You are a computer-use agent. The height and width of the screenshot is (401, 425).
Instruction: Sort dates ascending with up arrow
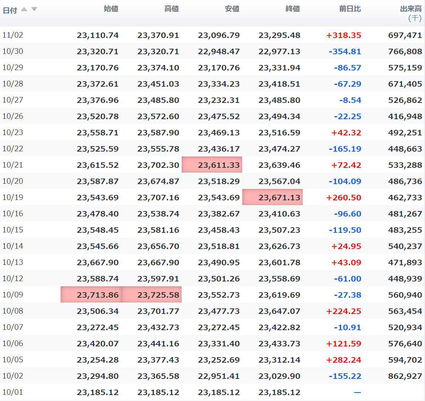pos(24,9)
